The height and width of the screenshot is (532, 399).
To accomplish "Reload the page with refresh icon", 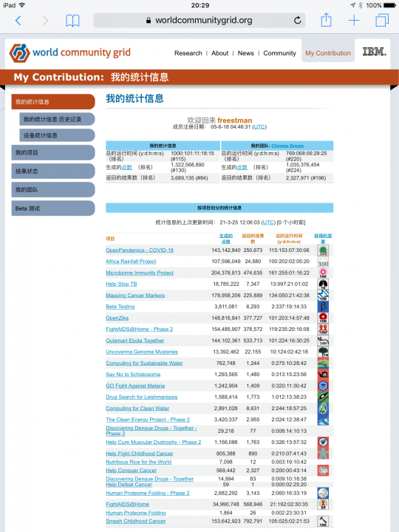I will coord(297,21).
